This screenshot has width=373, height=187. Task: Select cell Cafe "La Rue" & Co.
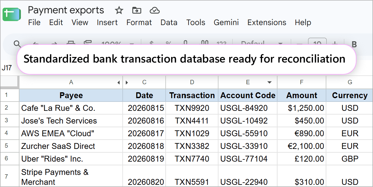coord(71,108)
